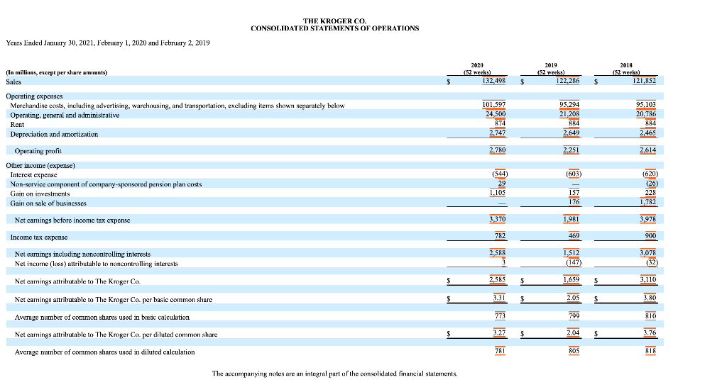Click 2020 net earnings before tax 3,370
Screen dimensions: 727x392
tap(498, 219)
